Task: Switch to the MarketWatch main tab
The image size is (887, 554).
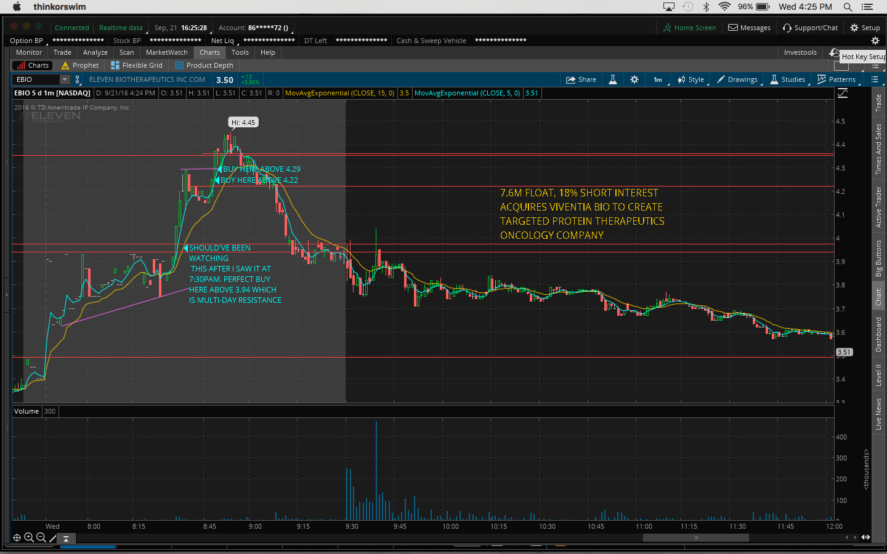Action: coord(167,52)
